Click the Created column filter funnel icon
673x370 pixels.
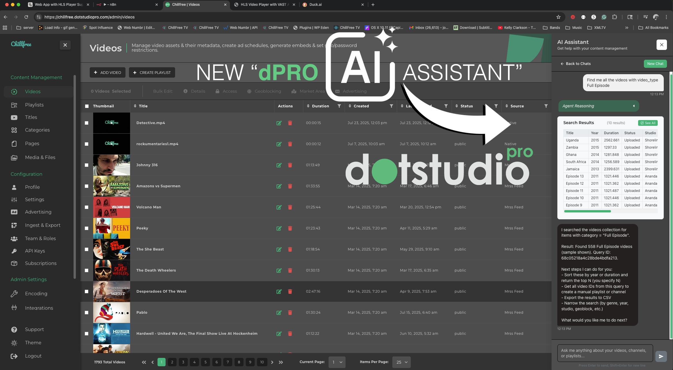391,106
